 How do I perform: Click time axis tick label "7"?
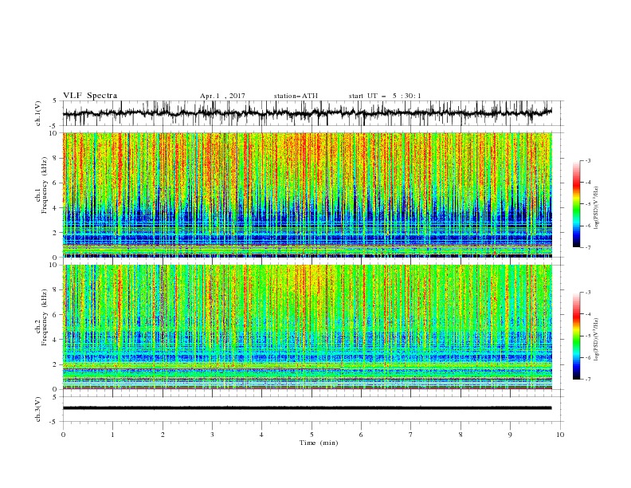(x=411, y=435)
